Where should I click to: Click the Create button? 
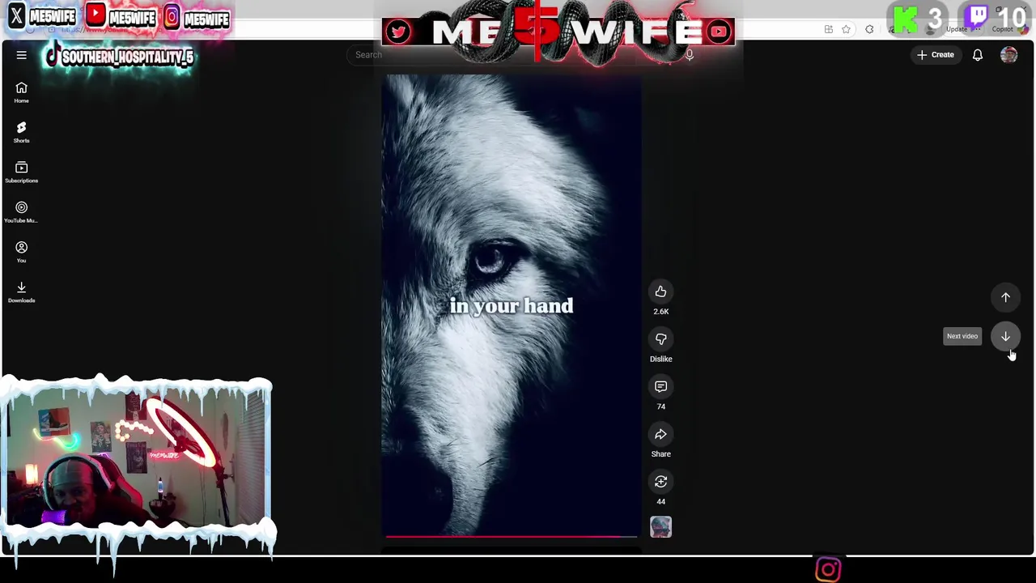(935, 55)
